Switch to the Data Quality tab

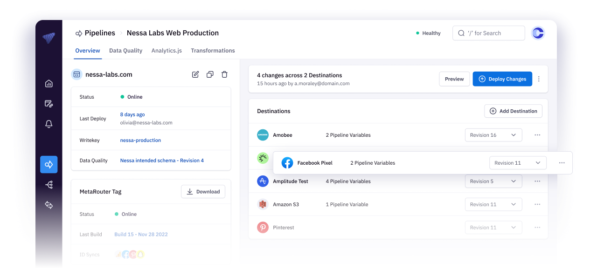point(125,51)
